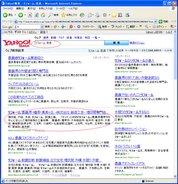The width and height of the screenshot is (178, 184).
Task: Click the Refresh page icon
Action: pyautogui.click(x=36, y=15)
